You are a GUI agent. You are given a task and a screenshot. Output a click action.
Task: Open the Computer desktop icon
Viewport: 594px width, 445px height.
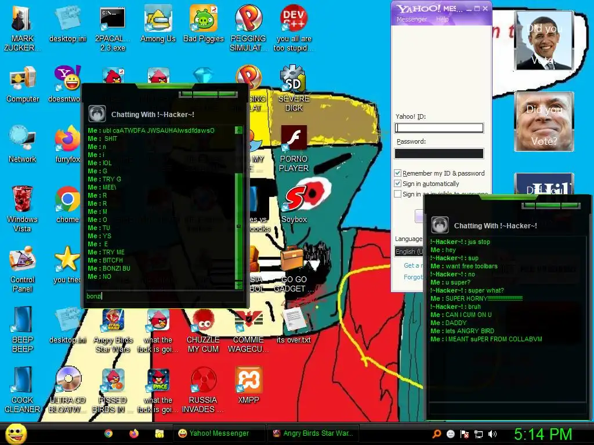(23, 85)
